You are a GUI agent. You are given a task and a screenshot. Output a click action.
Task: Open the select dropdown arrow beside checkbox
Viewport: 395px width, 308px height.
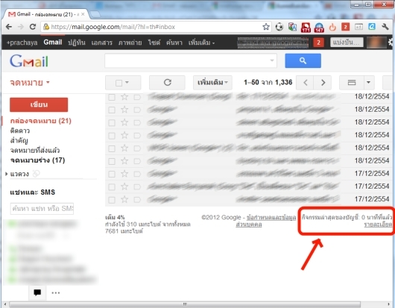click(x=127, y=82)
